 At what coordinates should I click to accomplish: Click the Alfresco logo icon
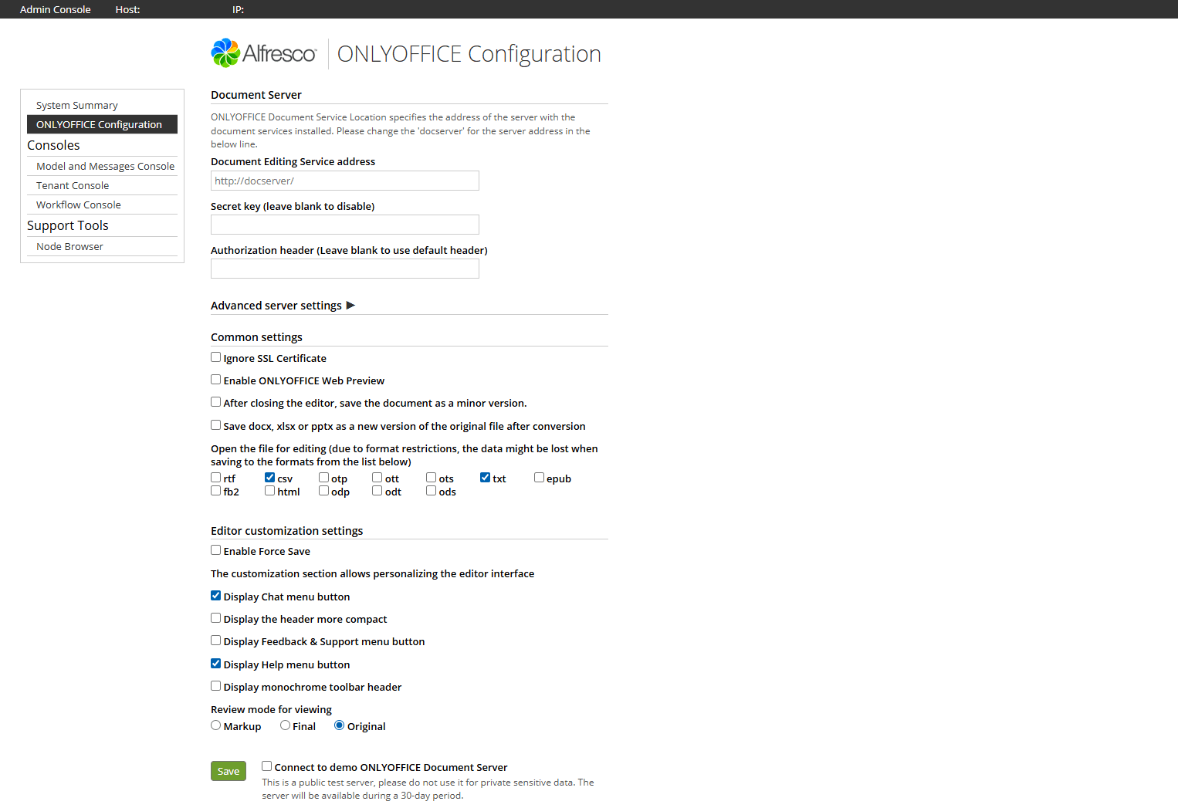(x=225, y=52)
